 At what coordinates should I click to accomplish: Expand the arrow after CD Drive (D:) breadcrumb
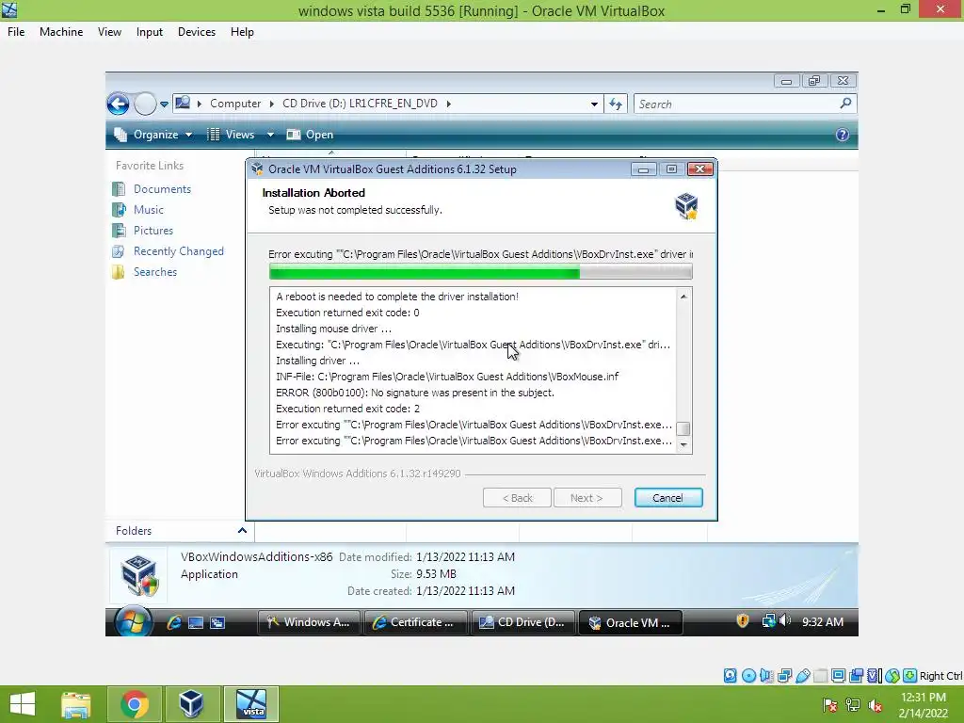click(x=449, y=104)
